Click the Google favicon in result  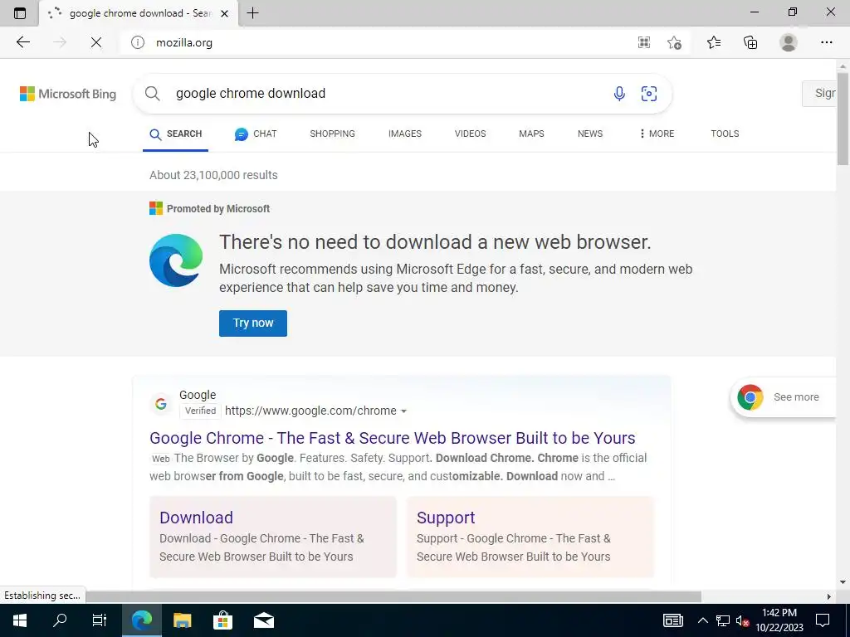(x=161, y=404)
